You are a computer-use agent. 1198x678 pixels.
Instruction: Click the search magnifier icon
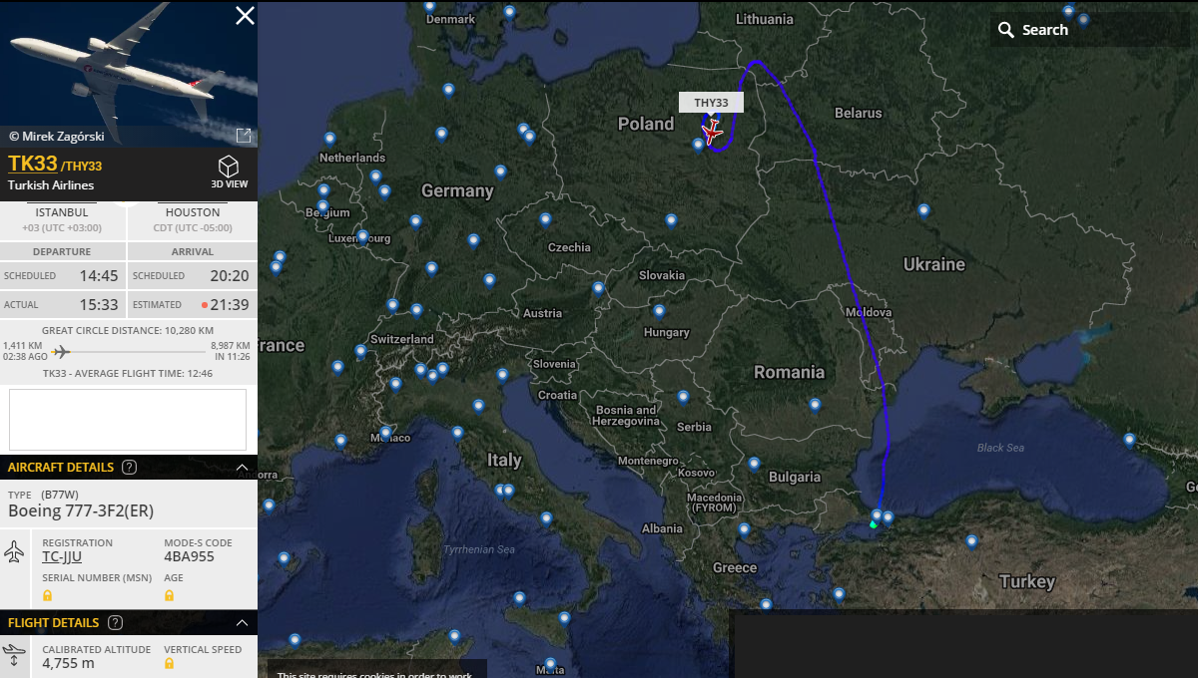tap(1006, 30)
